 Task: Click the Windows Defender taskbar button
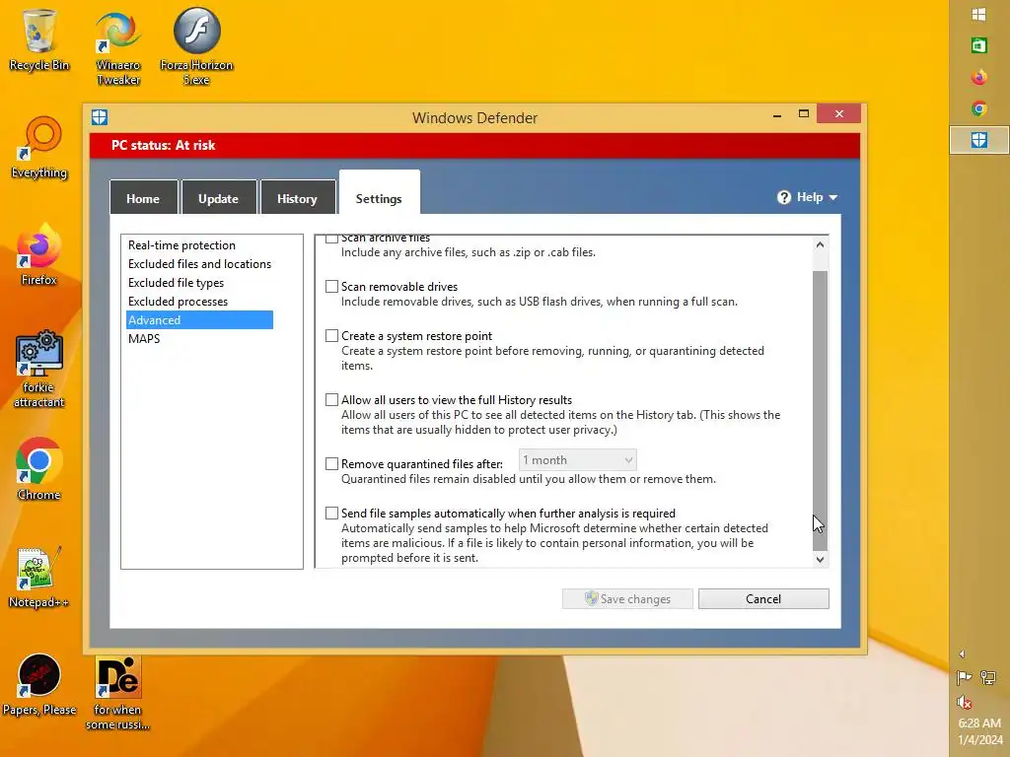point(979,140)
